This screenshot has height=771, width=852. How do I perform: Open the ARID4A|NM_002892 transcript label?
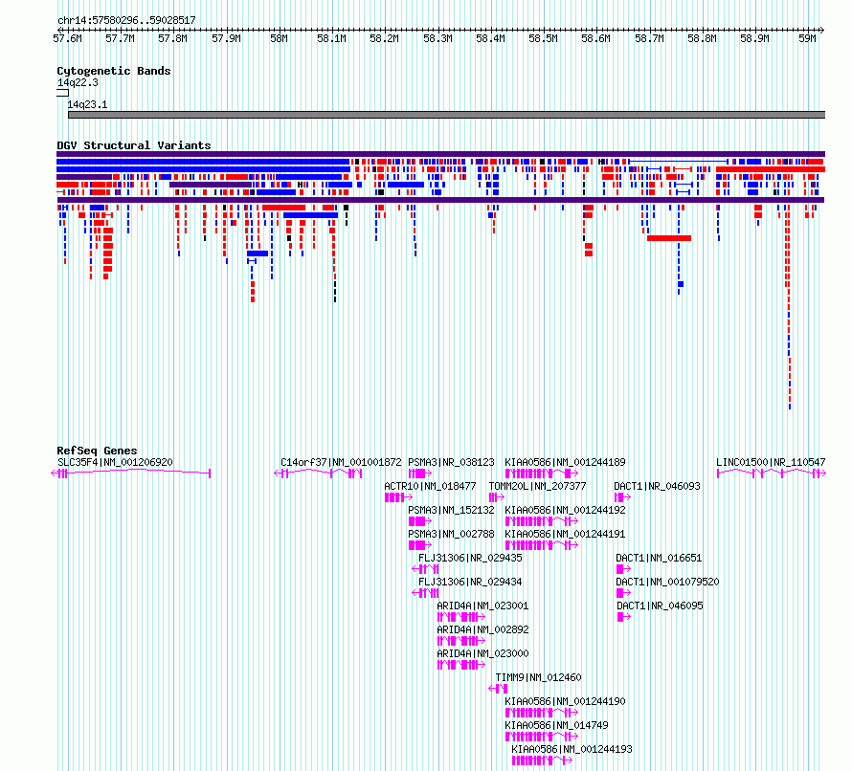tap(482, 629)
